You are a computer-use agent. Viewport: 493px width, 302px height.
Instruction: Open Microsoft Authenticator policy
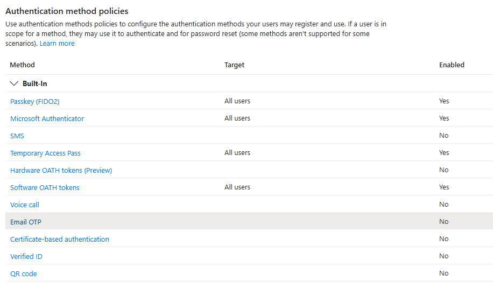pyautogui.click(x=47, y=118)
